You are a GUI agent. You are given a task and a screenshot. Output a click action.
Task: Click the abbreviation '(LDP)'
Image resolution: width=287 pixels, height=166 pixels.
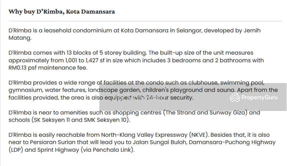pyautogui.click(x=16, y=150)
